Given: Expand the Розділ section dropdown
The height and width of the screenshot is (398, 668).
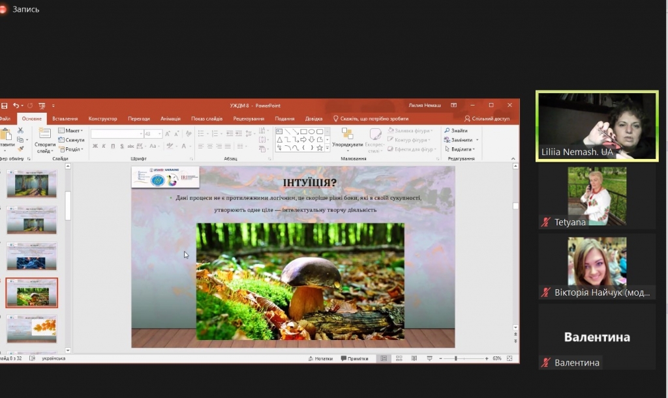Looking at the screenshot, I should tap(70, 149).
